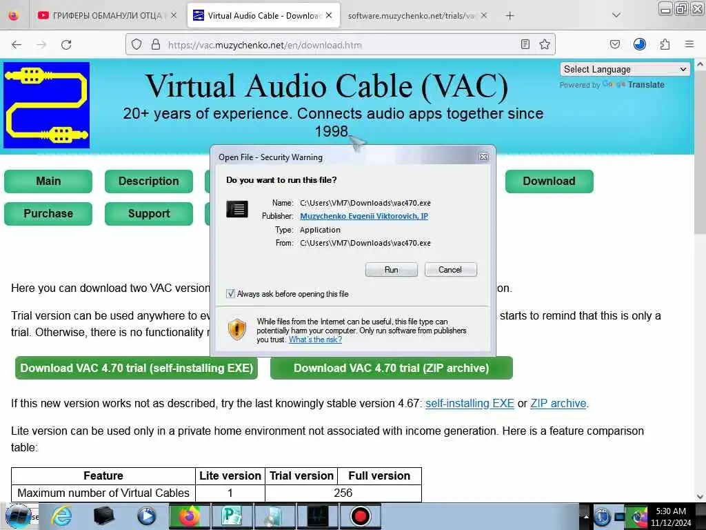Click the browser Back arrow

point(17,45)
